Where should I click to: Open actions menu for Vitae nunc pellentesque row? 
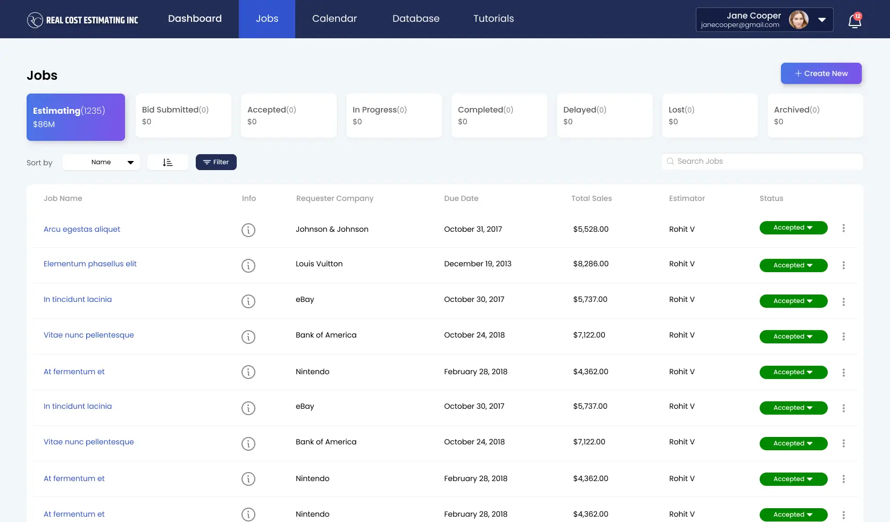tap(844, 336)
